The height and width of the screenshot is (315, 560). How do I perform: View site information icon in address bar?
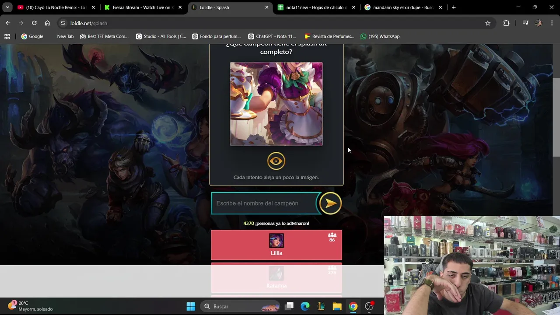[63, 23]
